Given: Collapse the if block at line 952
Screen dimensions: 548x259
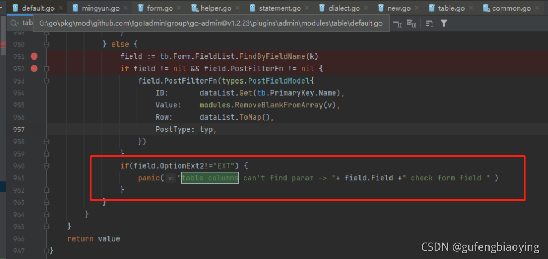Looking at the screenshot, I should (x=47, y=69).
